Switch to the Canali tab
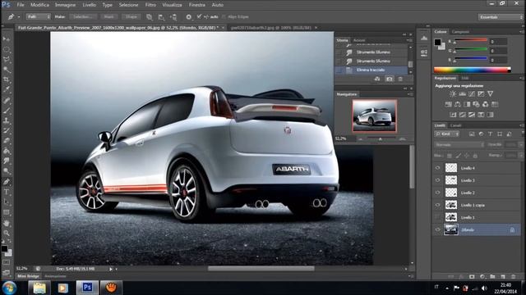This screenshot has width=526, height=295. (x=455, y=125)
